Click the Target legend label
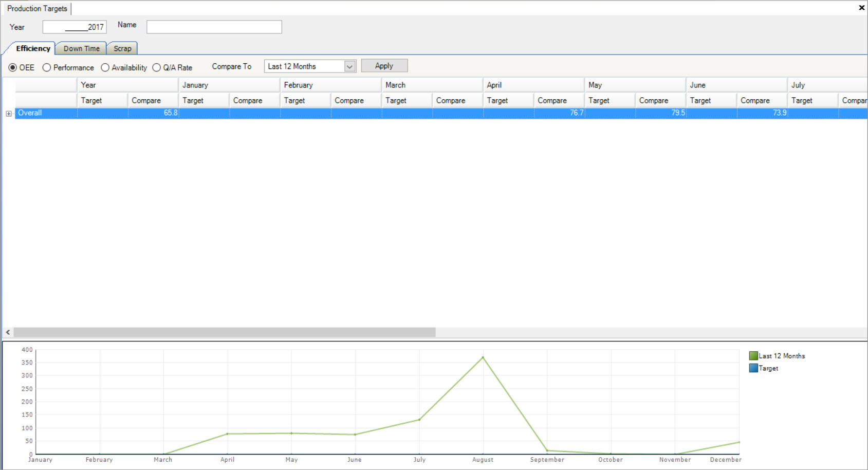 coord(768,368)
